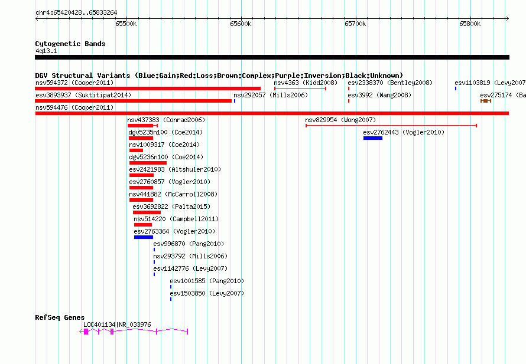The image size is (526, 364).
Task: Click the red bar under esv3893937
Action: click(x=134, y=101)
